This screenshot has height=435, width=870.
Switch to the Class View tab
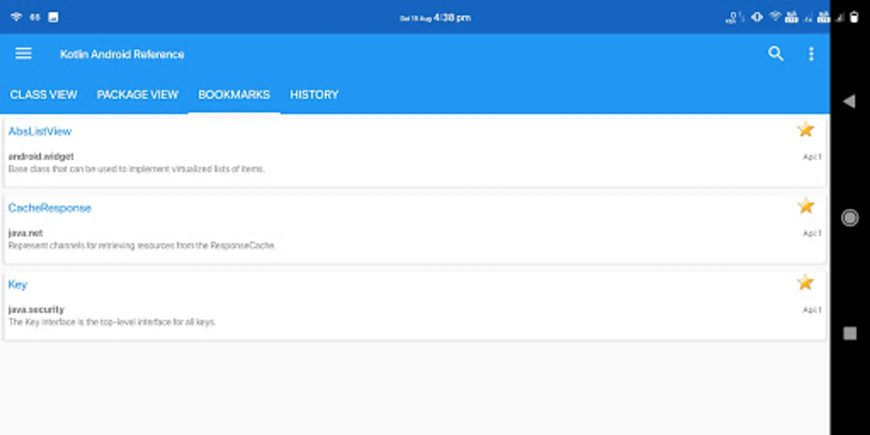pos(43,95)
